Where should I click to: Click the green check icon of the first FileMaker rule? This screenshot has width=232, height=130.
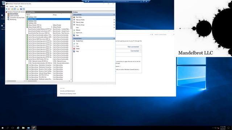pyautogui.click(x=27, y=17)
